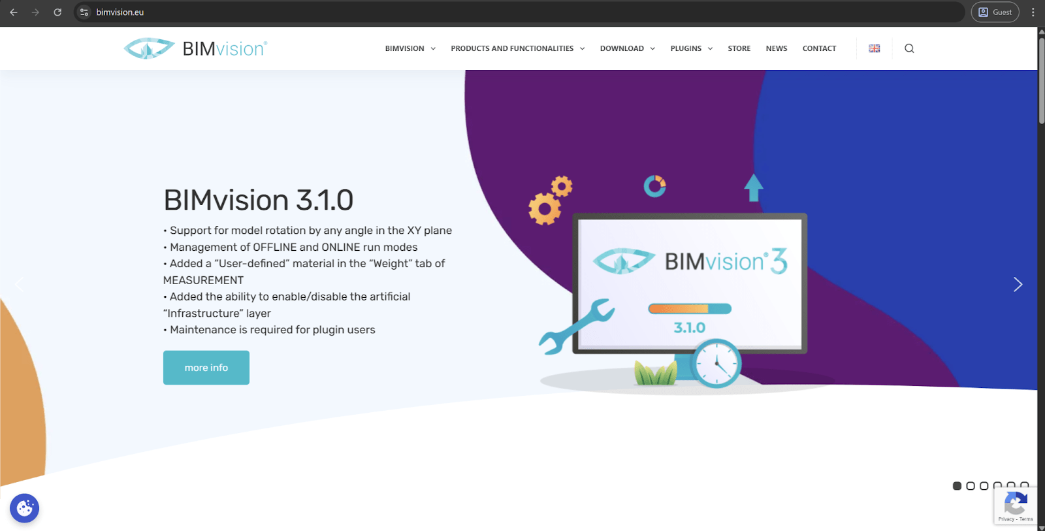Screen dimensions: 1045x531
Task: Go to next slide arrow
Action: (x=1017, y=284)
